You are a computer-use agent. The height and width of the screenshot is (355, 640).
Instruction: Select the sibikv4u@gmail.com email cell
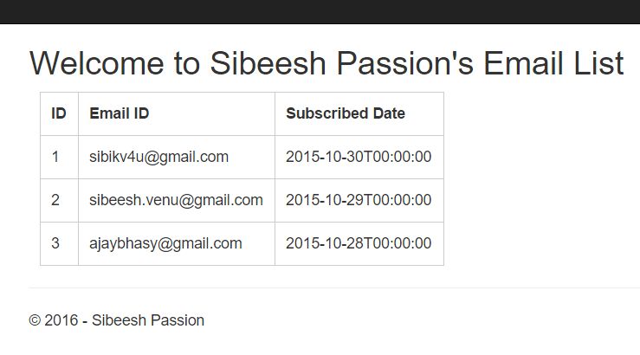tap(158, 157)
